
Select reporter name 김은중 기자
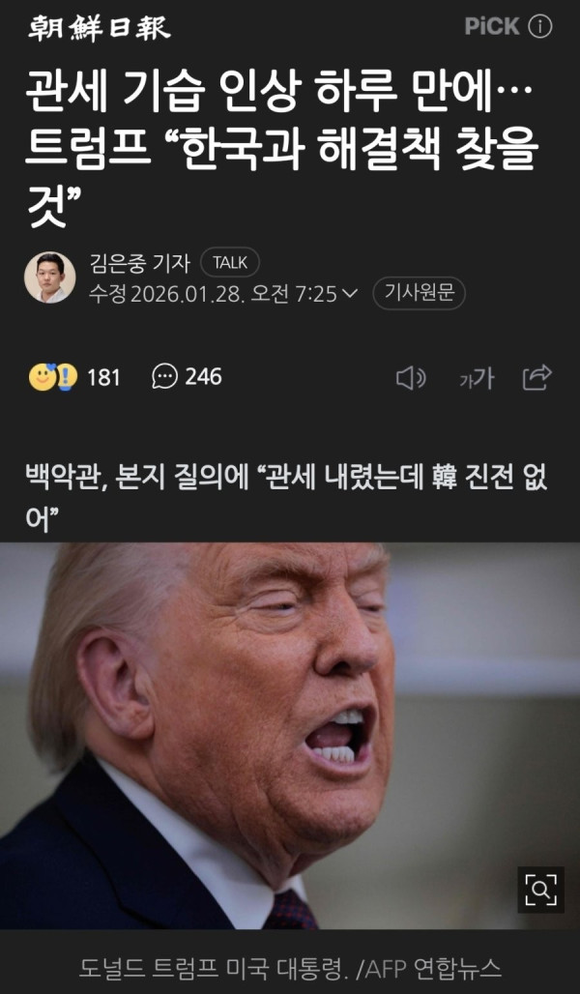click(x=139, y=262)
